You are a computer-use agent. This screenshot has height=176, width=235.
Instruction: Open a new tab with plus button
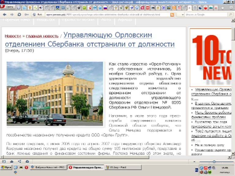[223, 8]
